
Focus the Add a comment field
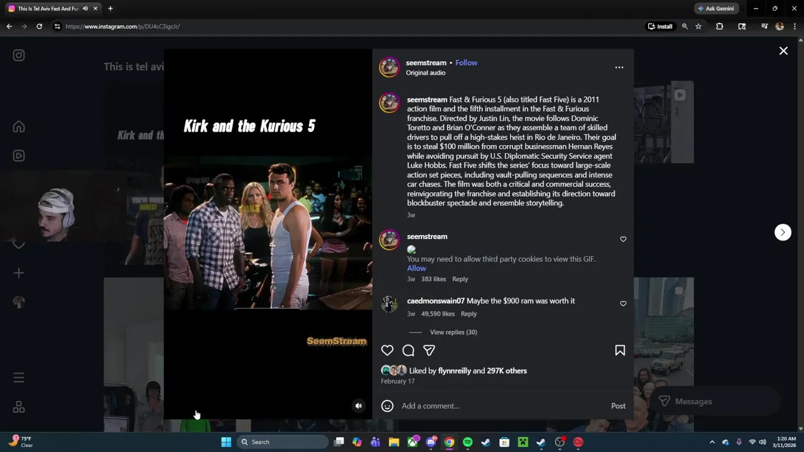coord(503,406)
